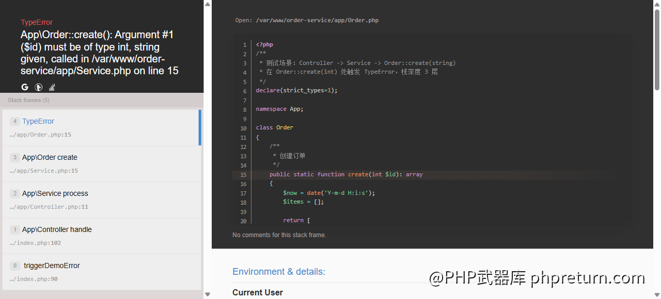Select the App\Controller handle stack frame

102,236
